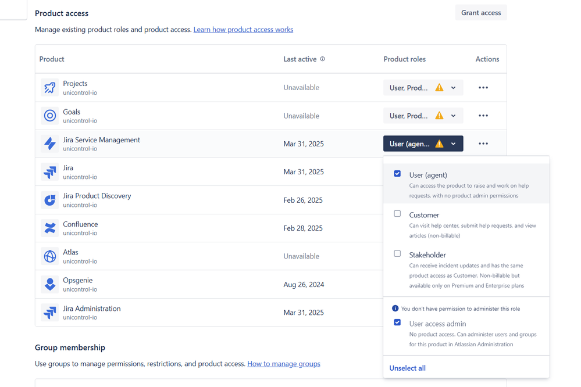The image size is (581, 387).
Task: Click Feb 28, 2025 date for Confluence
Action: click(x=303, y=228)
